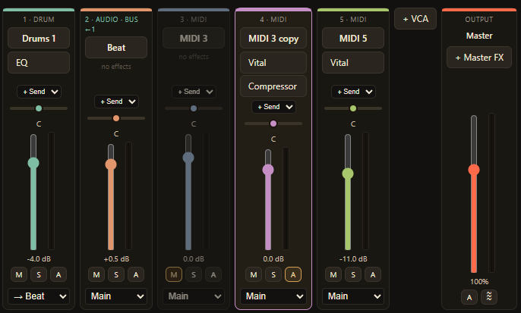Image resolution: width=521 pixels, height=313 pixels.
Task: Click the MIDI 3 pan slider knob
Action: 194,108
